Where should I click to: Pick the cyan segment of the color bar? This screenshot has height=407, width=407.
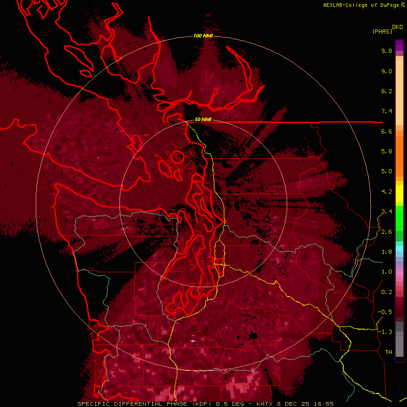[399, 249]
